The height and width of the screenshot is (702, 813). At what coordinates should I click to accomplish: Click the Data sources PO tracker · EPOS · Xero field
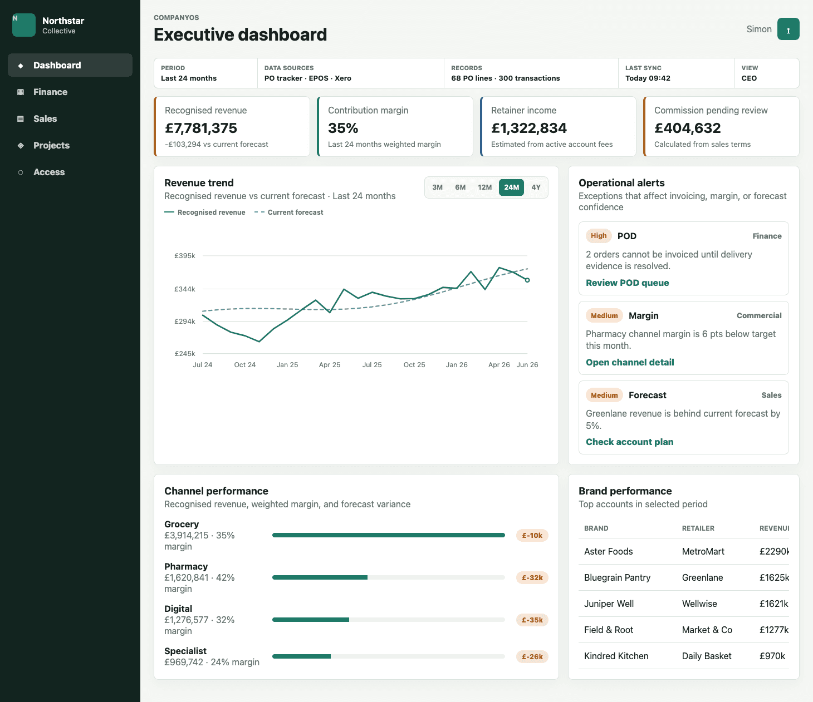(x=351, y=73)
